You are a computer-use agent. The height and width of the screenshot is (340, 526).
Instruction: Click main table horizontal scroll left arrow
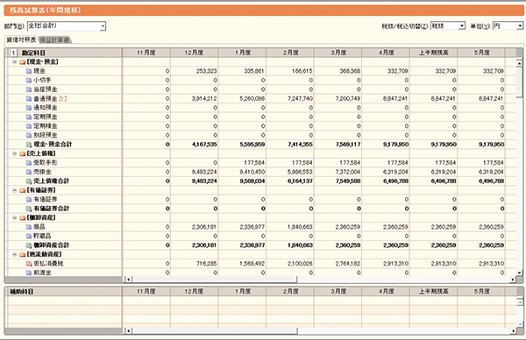(x=129, y=279)
